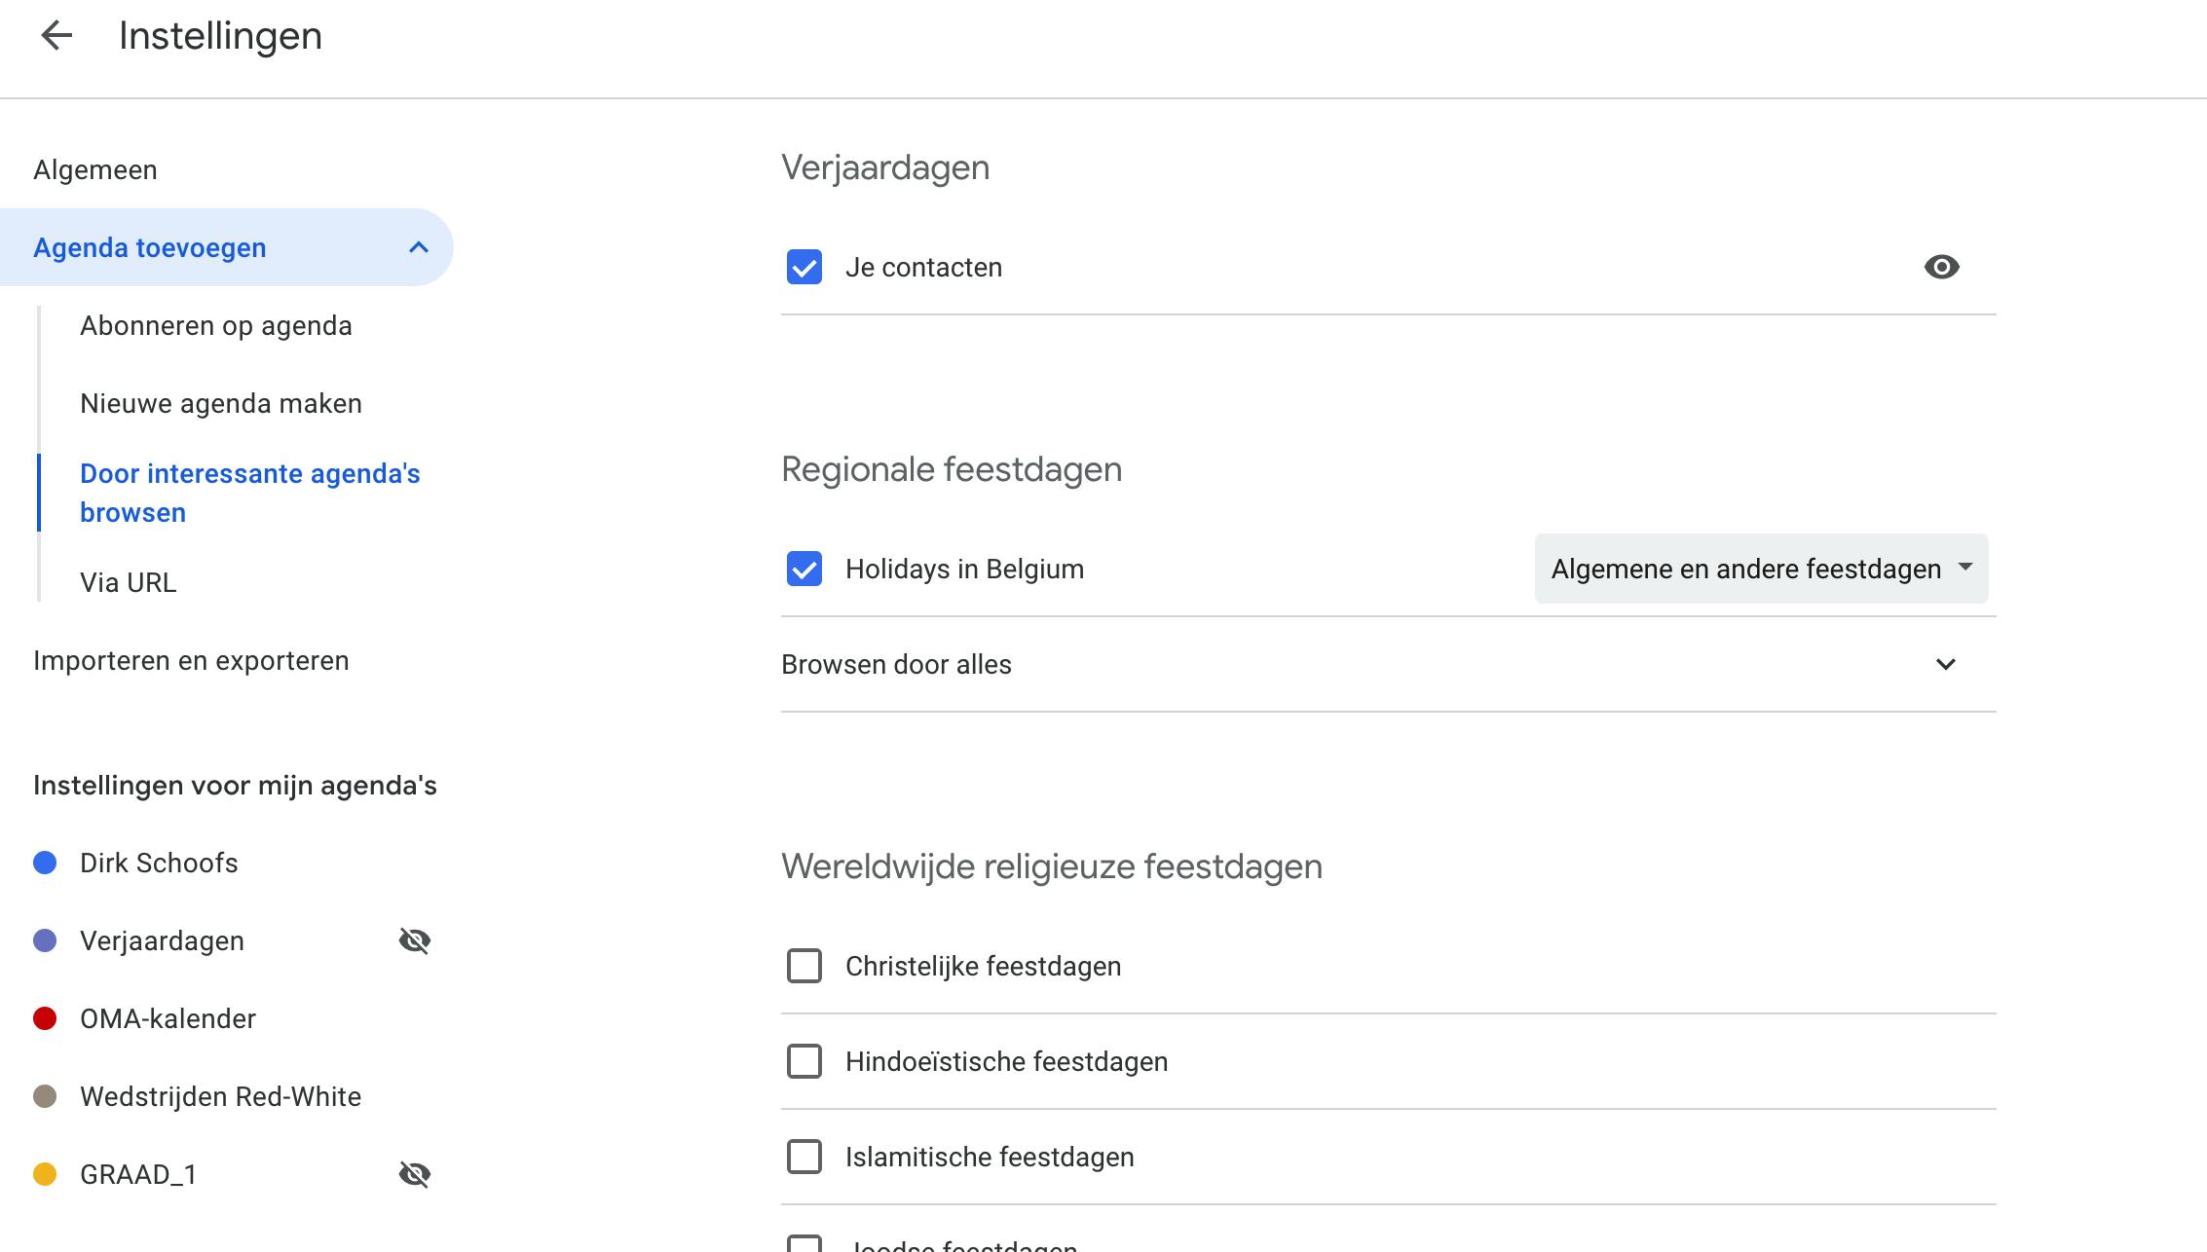Click the hidden-eye icon next to Verjaardagen
The width and height of the screenshot is (2207, 1252).
(415, 940)
